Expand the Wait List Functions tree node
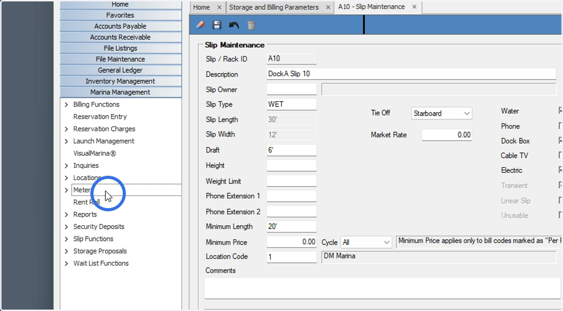 (x=66, y=263)
